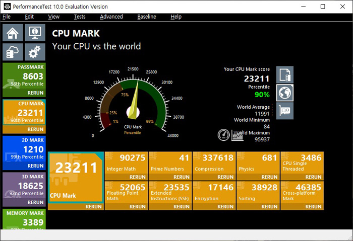Click the 'Your CPU Mark score' label

point(247,69)
